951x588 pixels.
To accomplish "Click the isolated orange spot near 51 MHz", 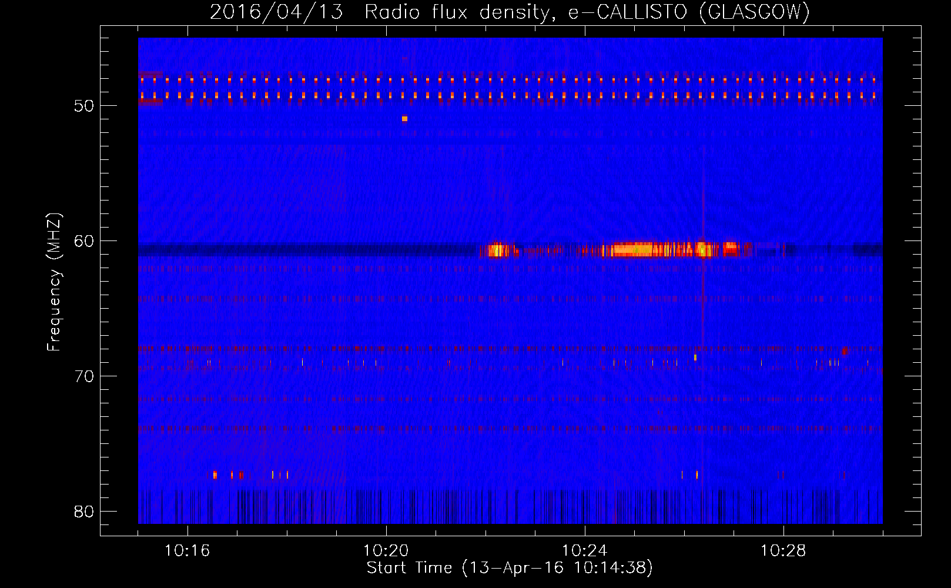I will (x=404, y=119).
